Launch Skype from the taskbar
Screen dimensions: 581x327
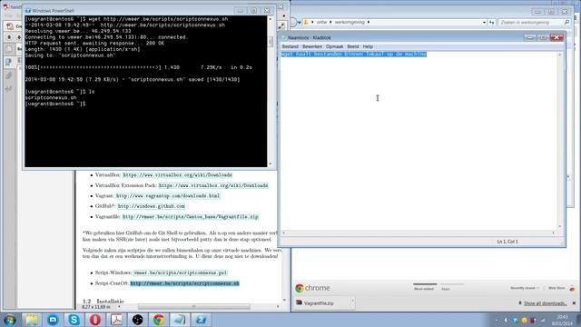coord(74,320)
